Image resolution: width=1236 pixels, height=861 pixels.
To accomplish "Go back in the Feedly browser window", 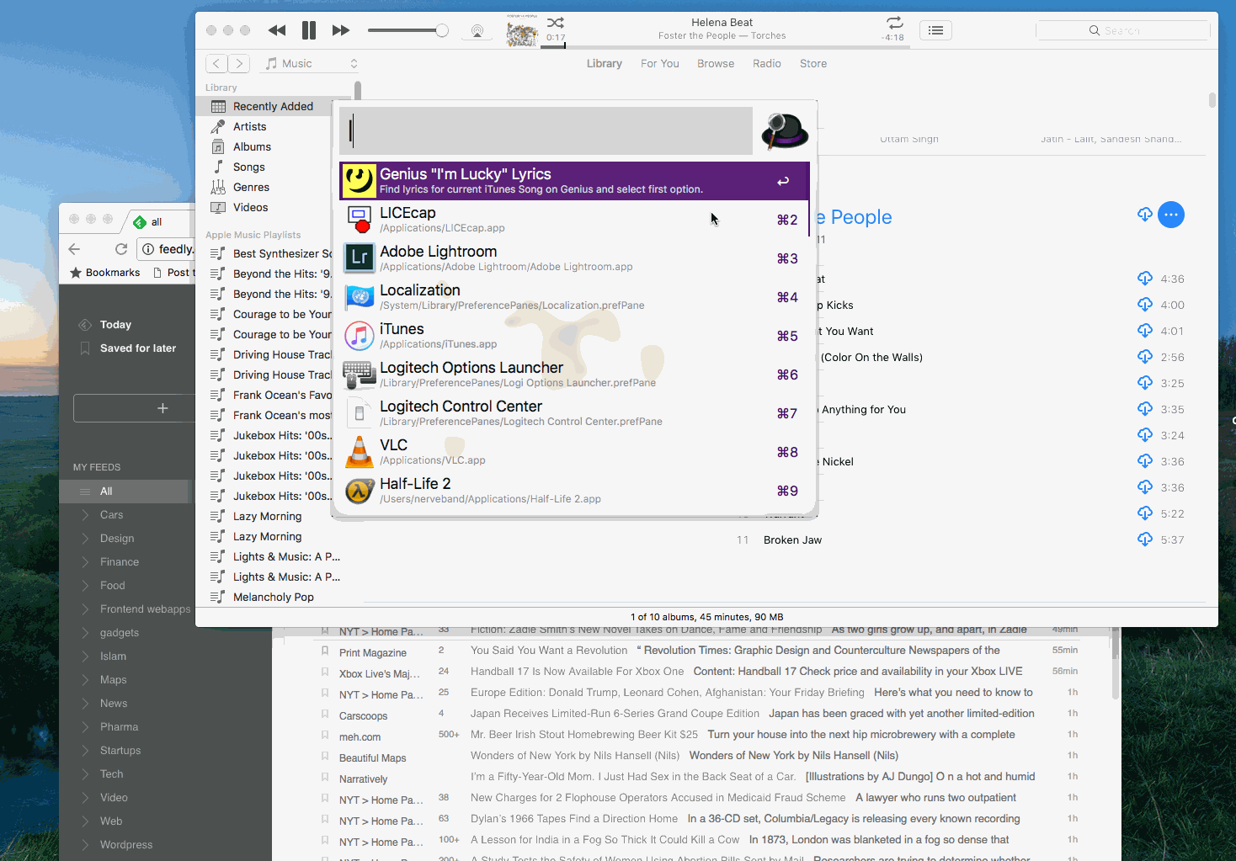I will [74, 249].
